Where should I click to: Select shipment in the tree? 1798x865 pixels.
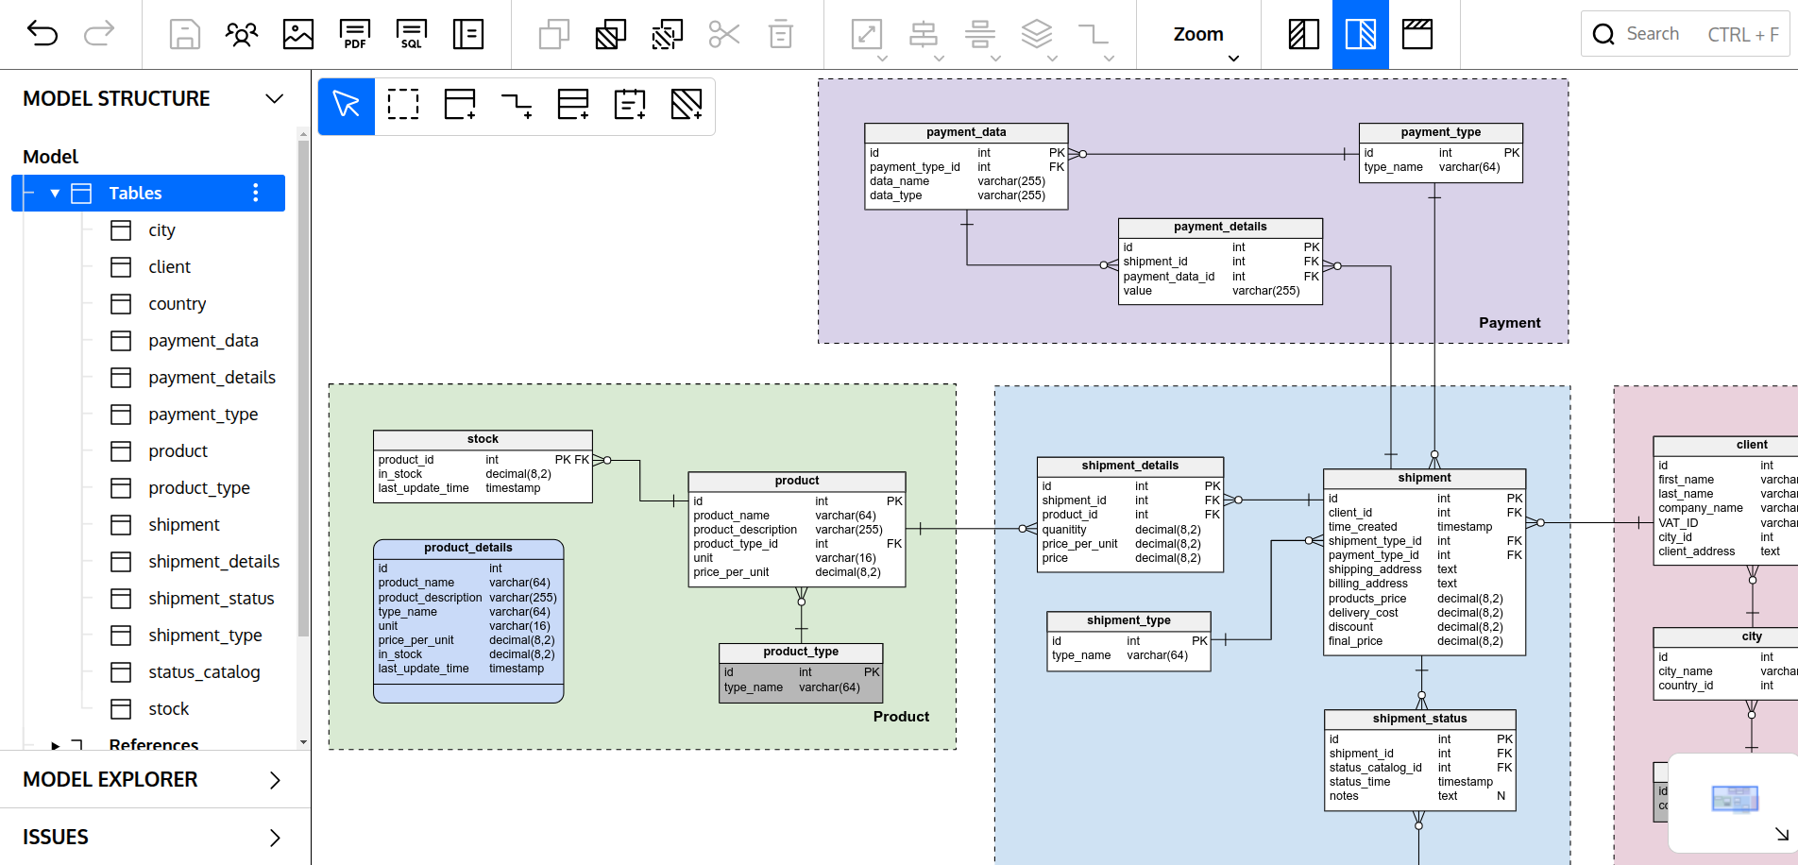coord(183,525)
